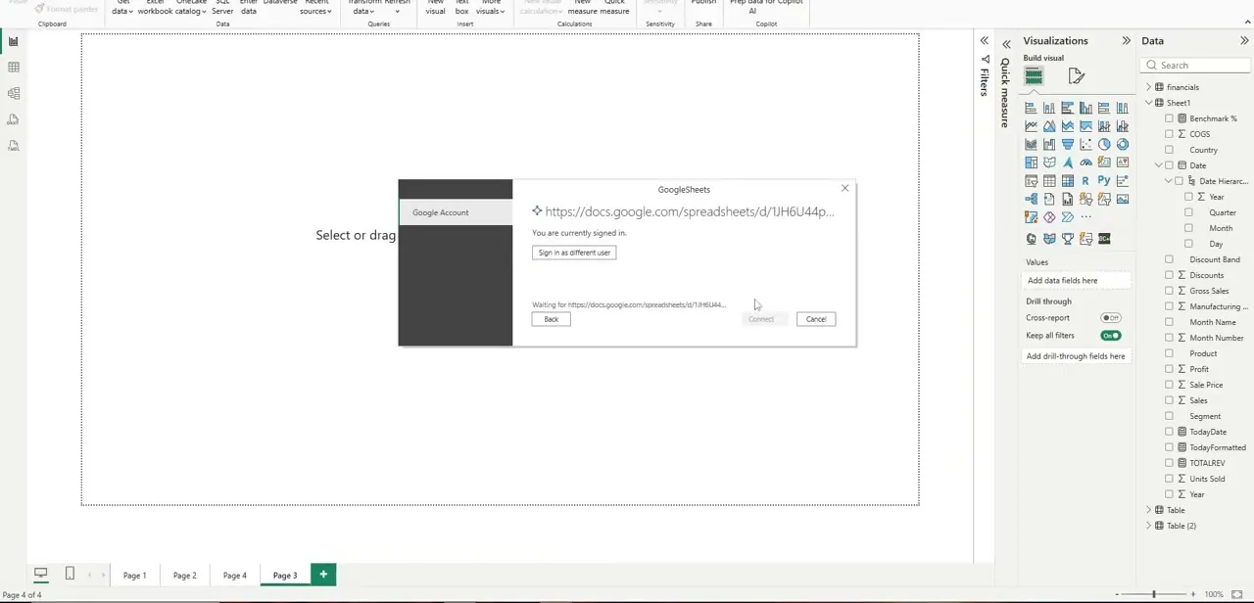Select the funnel chart visual
This screenshot has width=1254, height=603.
[x=1067, y=144]
